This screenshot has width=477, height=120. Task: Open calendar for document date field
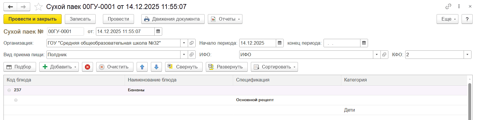(158, 31)
